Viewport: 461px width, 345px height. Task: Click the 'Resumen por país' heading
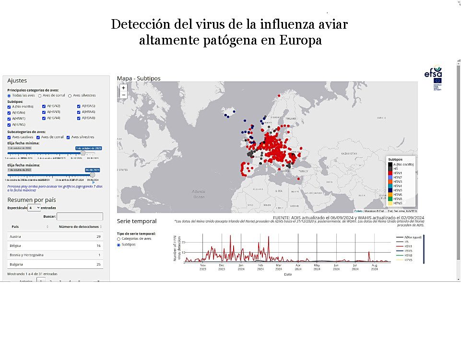click(x=32, y=200)
